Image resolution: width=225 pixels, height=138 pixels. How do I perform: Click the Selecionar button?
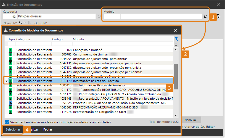click(x=13, y=129)
